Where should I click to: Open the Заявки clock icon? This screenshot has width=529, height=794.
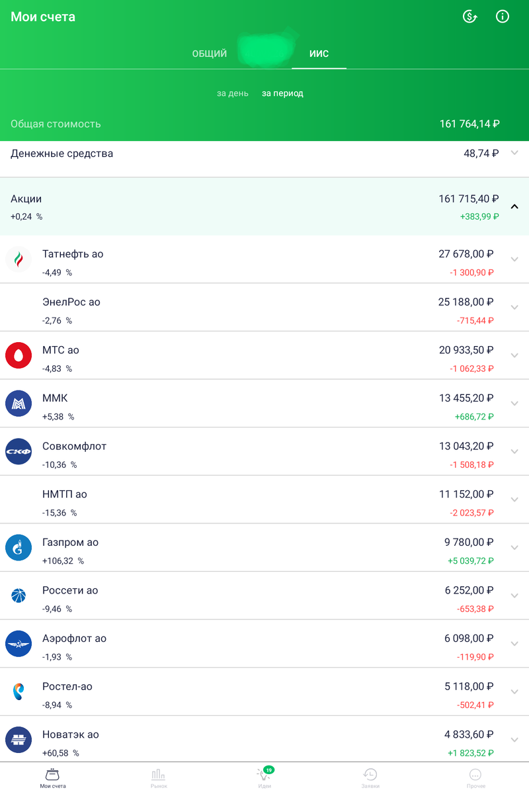tap(370, 774)
